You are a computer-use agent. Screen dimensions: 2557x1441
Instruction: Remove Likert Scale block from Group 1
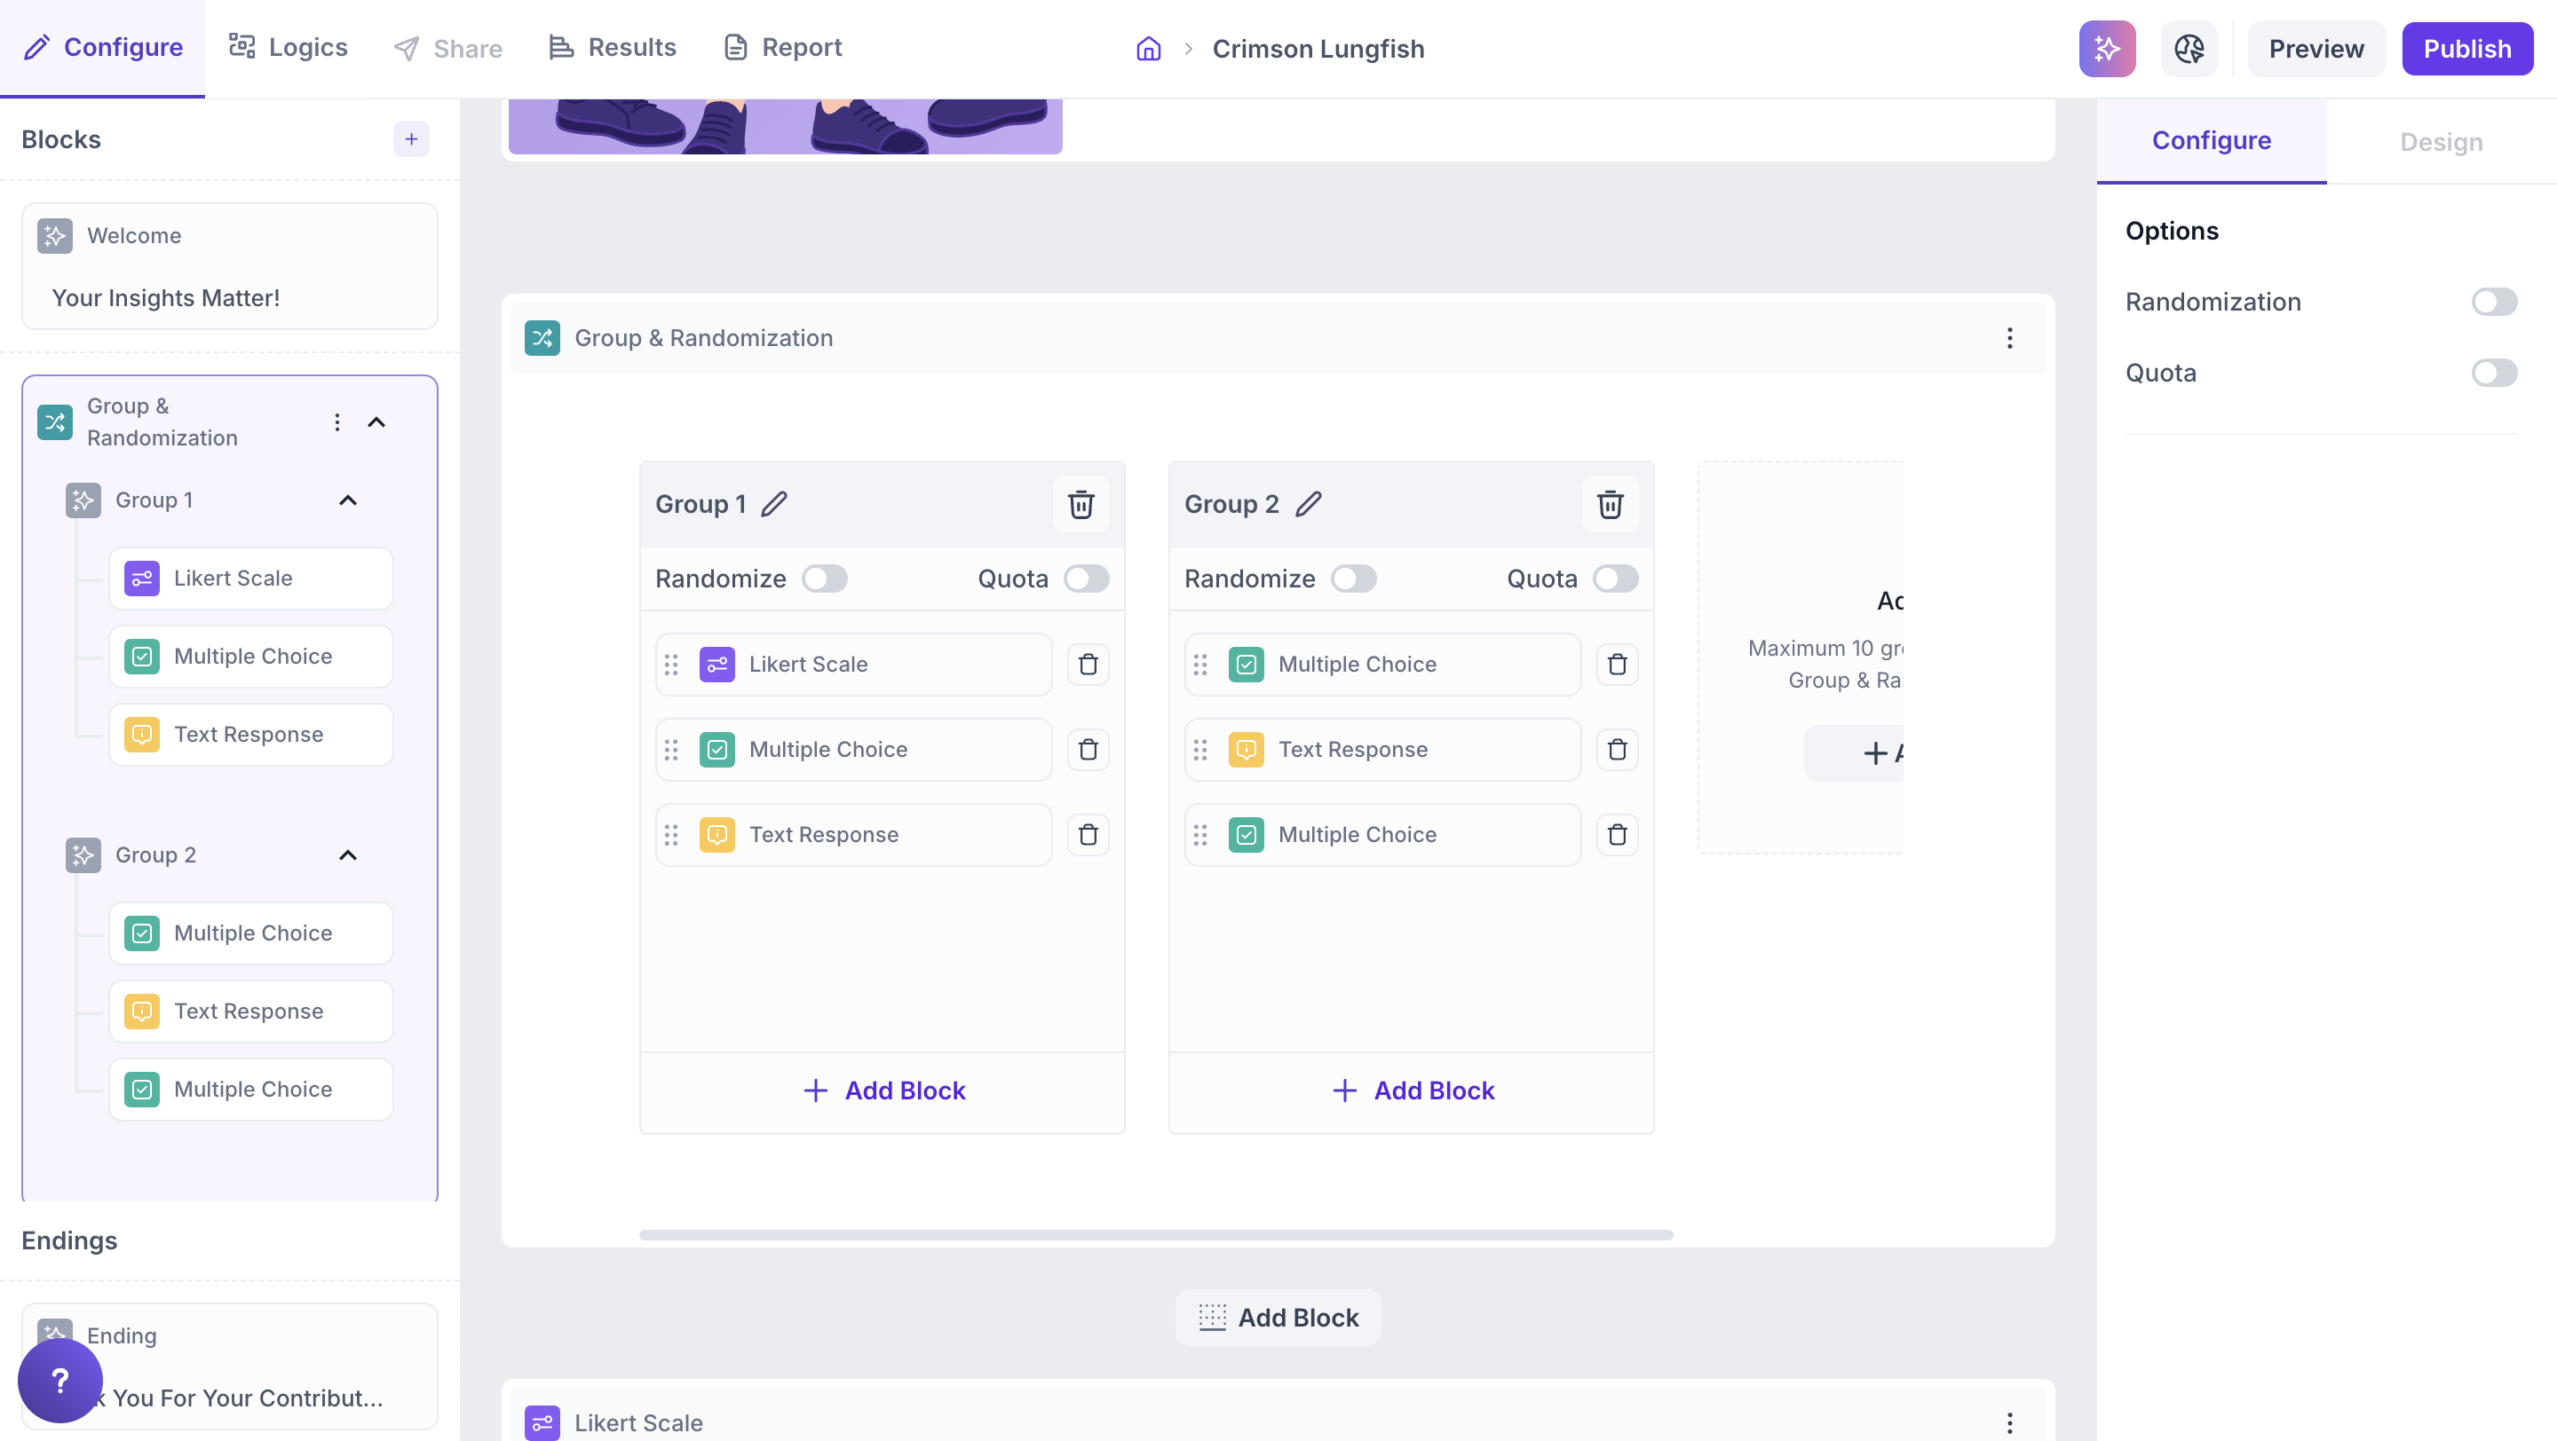click(1088, 665)
